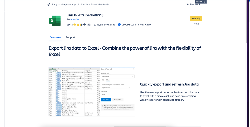This screenshot has height=127, width=250.
Task: Click the Issue Type header cell
Action: (52, 71)
